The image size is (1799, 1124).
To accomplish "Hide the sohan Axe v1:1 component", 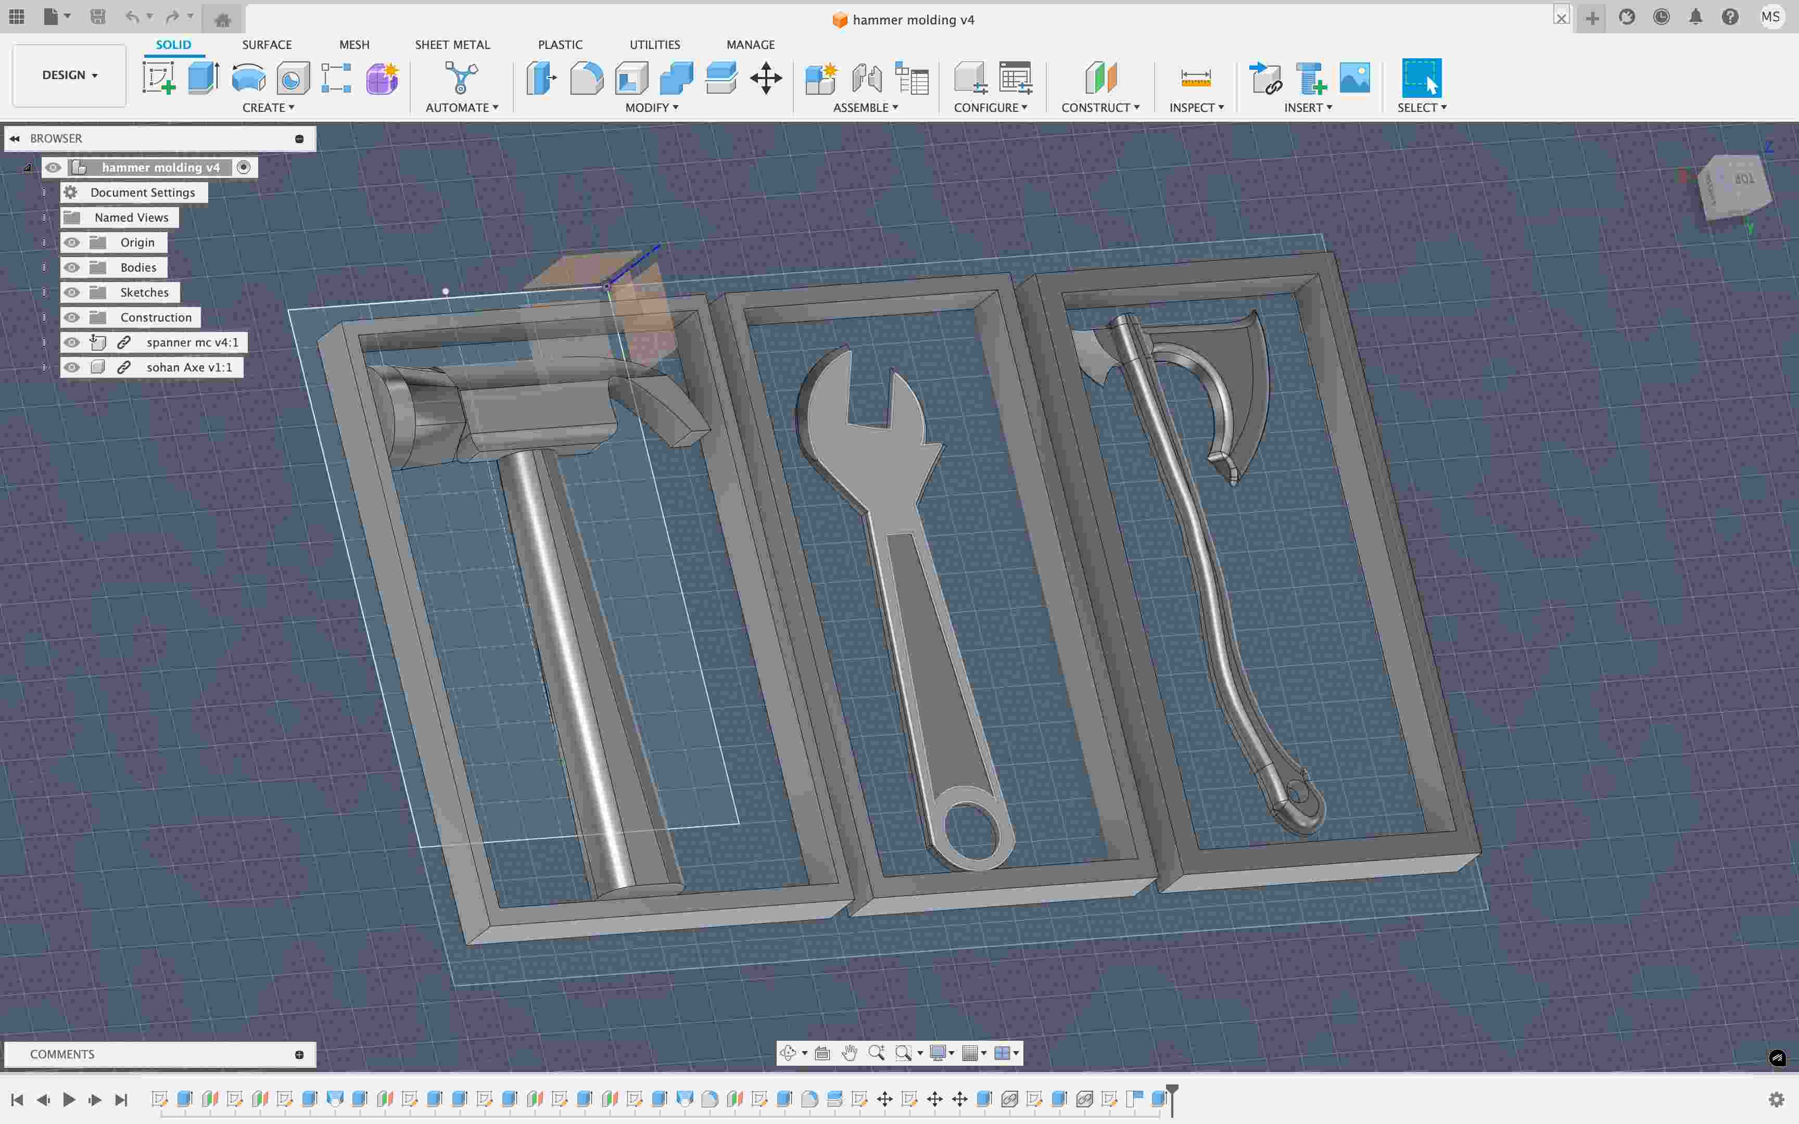I will [x=71, y=367].
